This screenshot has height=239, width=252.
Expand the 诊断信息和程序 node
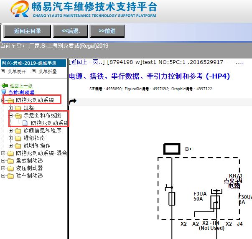[10, 130]
